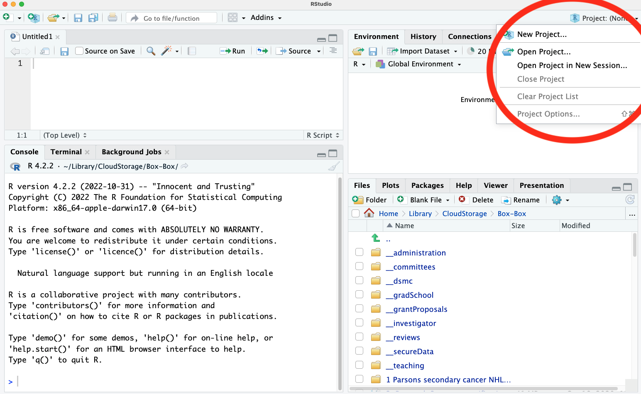Viewport: 641px width, 394px height.
Task: Open the workspace panes layout dropdown
Action: click(237, 18)
